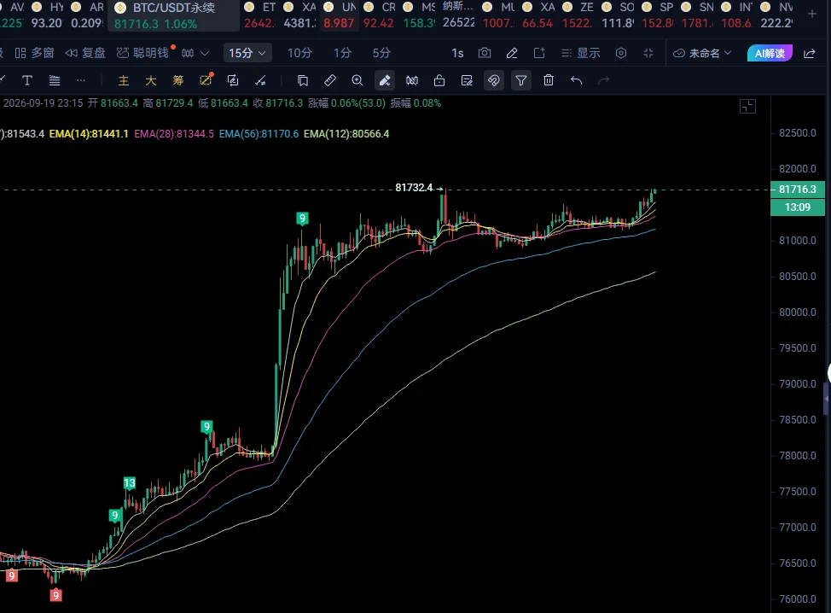Add a new ticker tab with plus
This screenshot has width=831, height=613.
[x=812, y=15]
